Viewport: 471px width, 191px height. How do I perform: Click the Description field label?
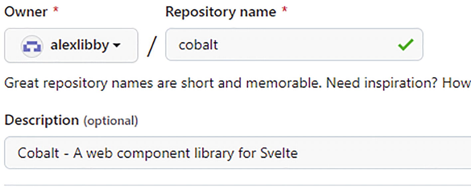[x=42, y=120]
